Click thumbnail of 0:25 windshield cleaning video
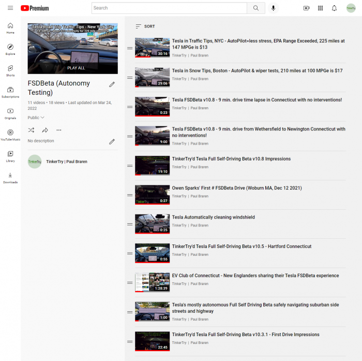This screenshot has height=361, width=362. tap(153, 224)
